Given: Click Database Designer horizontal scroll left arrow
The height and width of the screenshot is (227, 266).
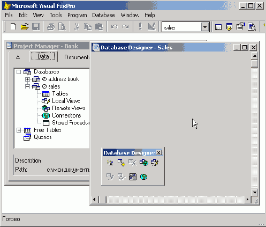Looking at the screenshot, I should pyautogui.click(x=95, y=199).
